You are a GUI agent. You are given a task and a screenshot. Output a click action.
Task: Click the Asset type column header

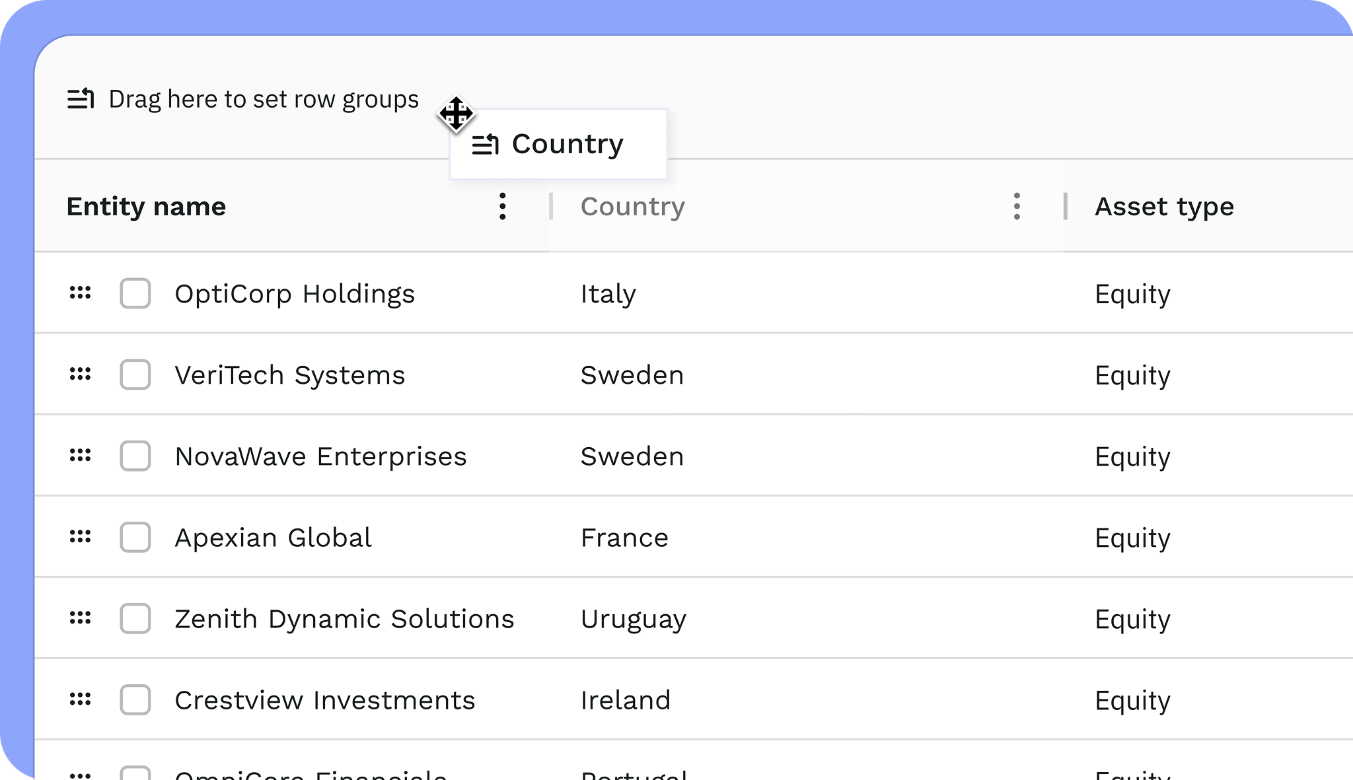click(1164, 207)
